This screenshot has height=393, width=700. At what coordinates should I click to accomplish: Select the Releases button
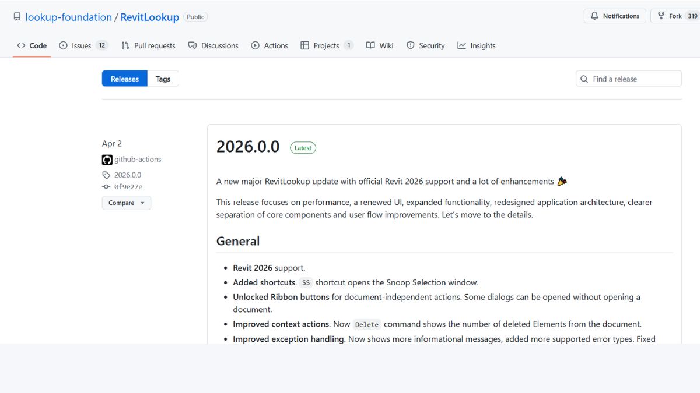pos(125,79)
